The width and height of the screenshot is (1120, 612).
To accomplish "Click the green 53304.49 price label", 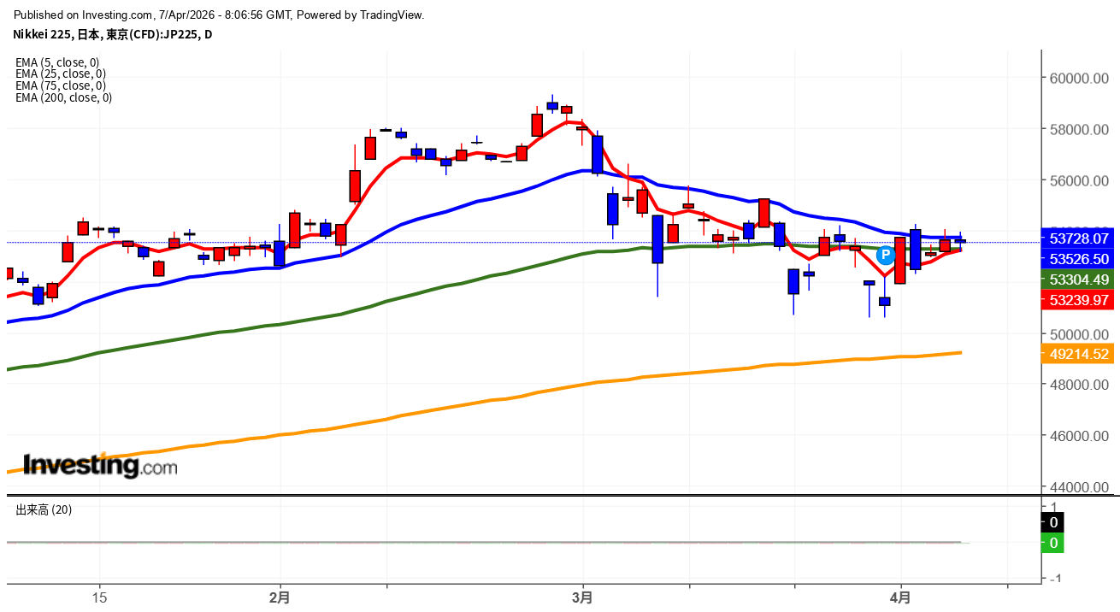I will (x=1077, y=280).
